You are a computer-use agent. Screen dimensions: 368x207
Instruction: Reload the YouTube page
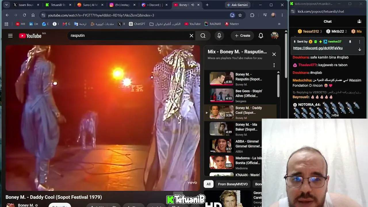(x=24, y=15)
